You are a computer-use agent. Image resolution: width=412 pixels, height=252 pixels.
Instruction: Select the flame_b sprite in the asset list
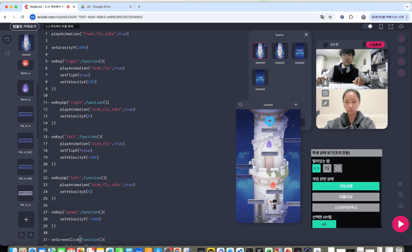click(25, 88)
